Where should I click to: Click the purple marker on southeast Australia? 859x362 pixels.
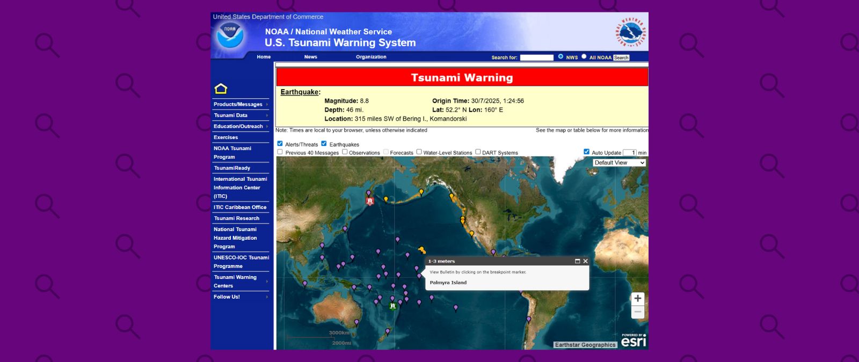click(356, 323)
